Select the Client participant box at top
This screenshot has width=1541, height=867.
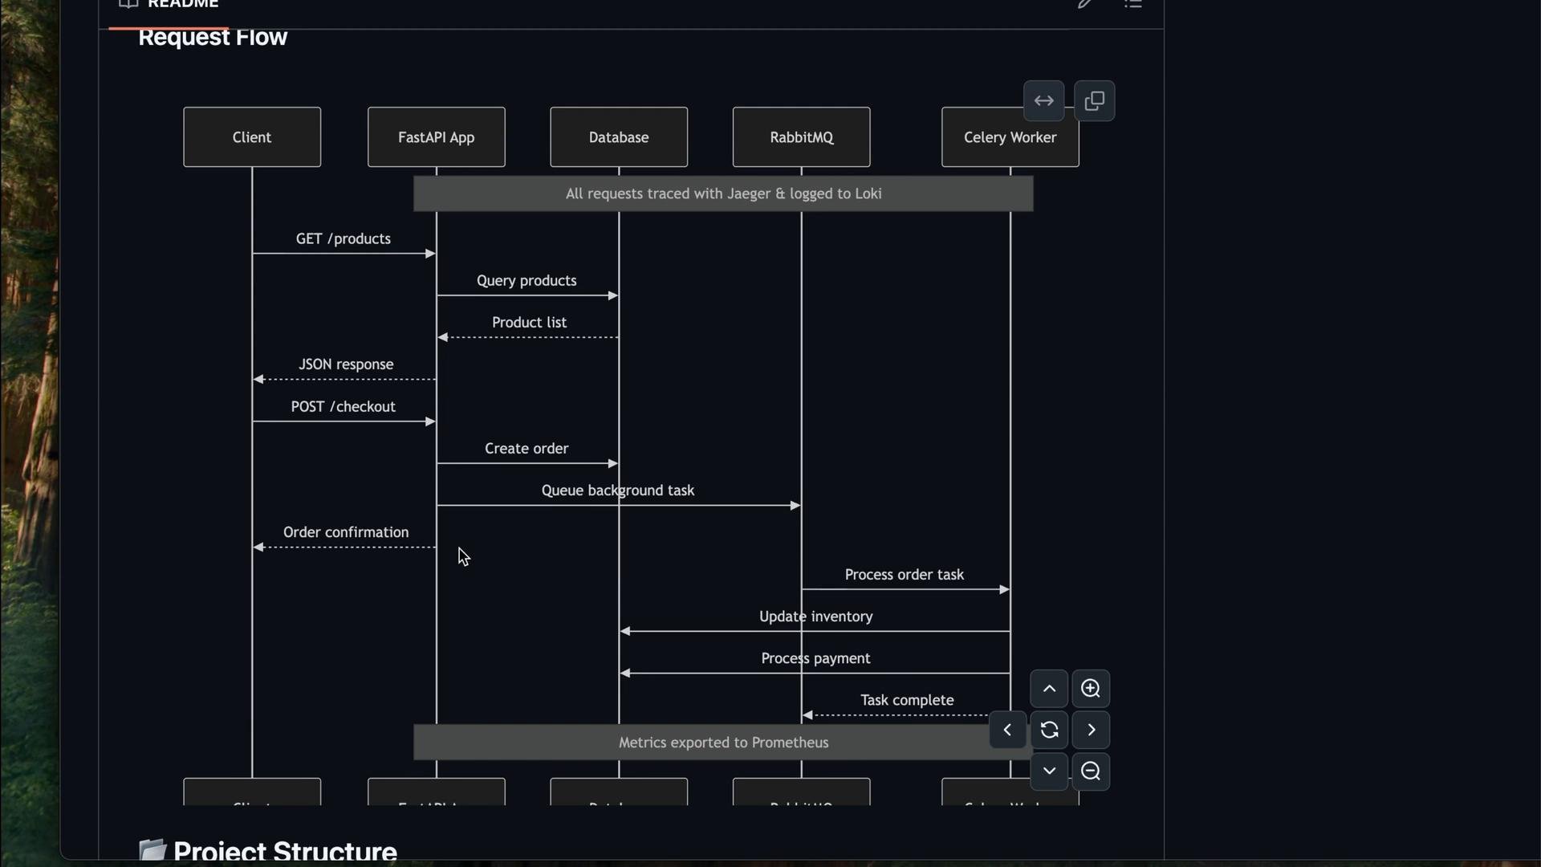coord(252,137)
